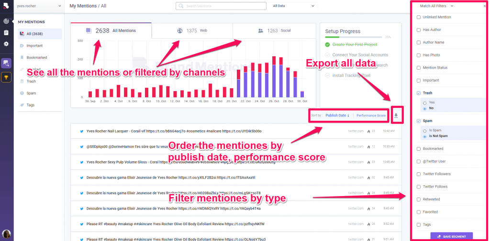The height and width of the screenshot is (241, 490).
Task: Expand the Match All Filters dropdown
Action: [436, 6]
